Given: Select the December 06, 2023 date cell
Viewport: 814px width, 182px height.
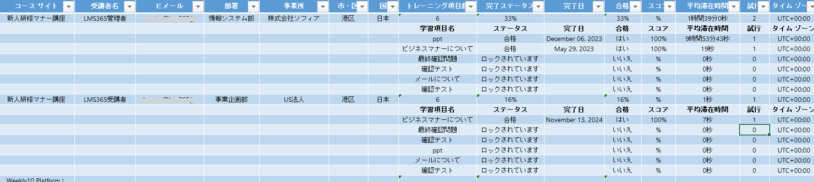Looking at the screenshot, I should pos(574,39).
